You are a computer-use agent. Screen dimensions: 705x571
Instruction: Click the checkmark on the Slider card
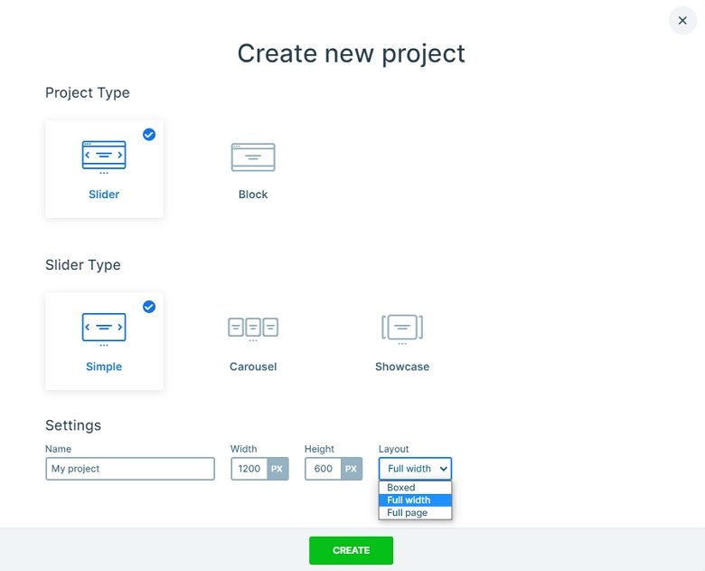[x=149, y=134]
